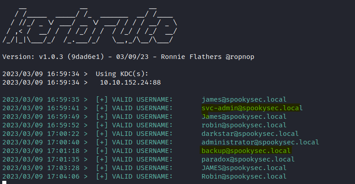Click timestamp 17:00:22
355x184 pixels.
(x=63, y=134)
